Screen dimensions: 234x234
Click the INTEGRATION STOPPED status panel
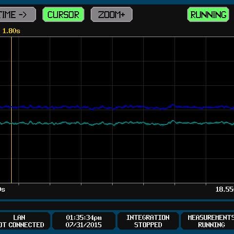[x=148, y=221]
